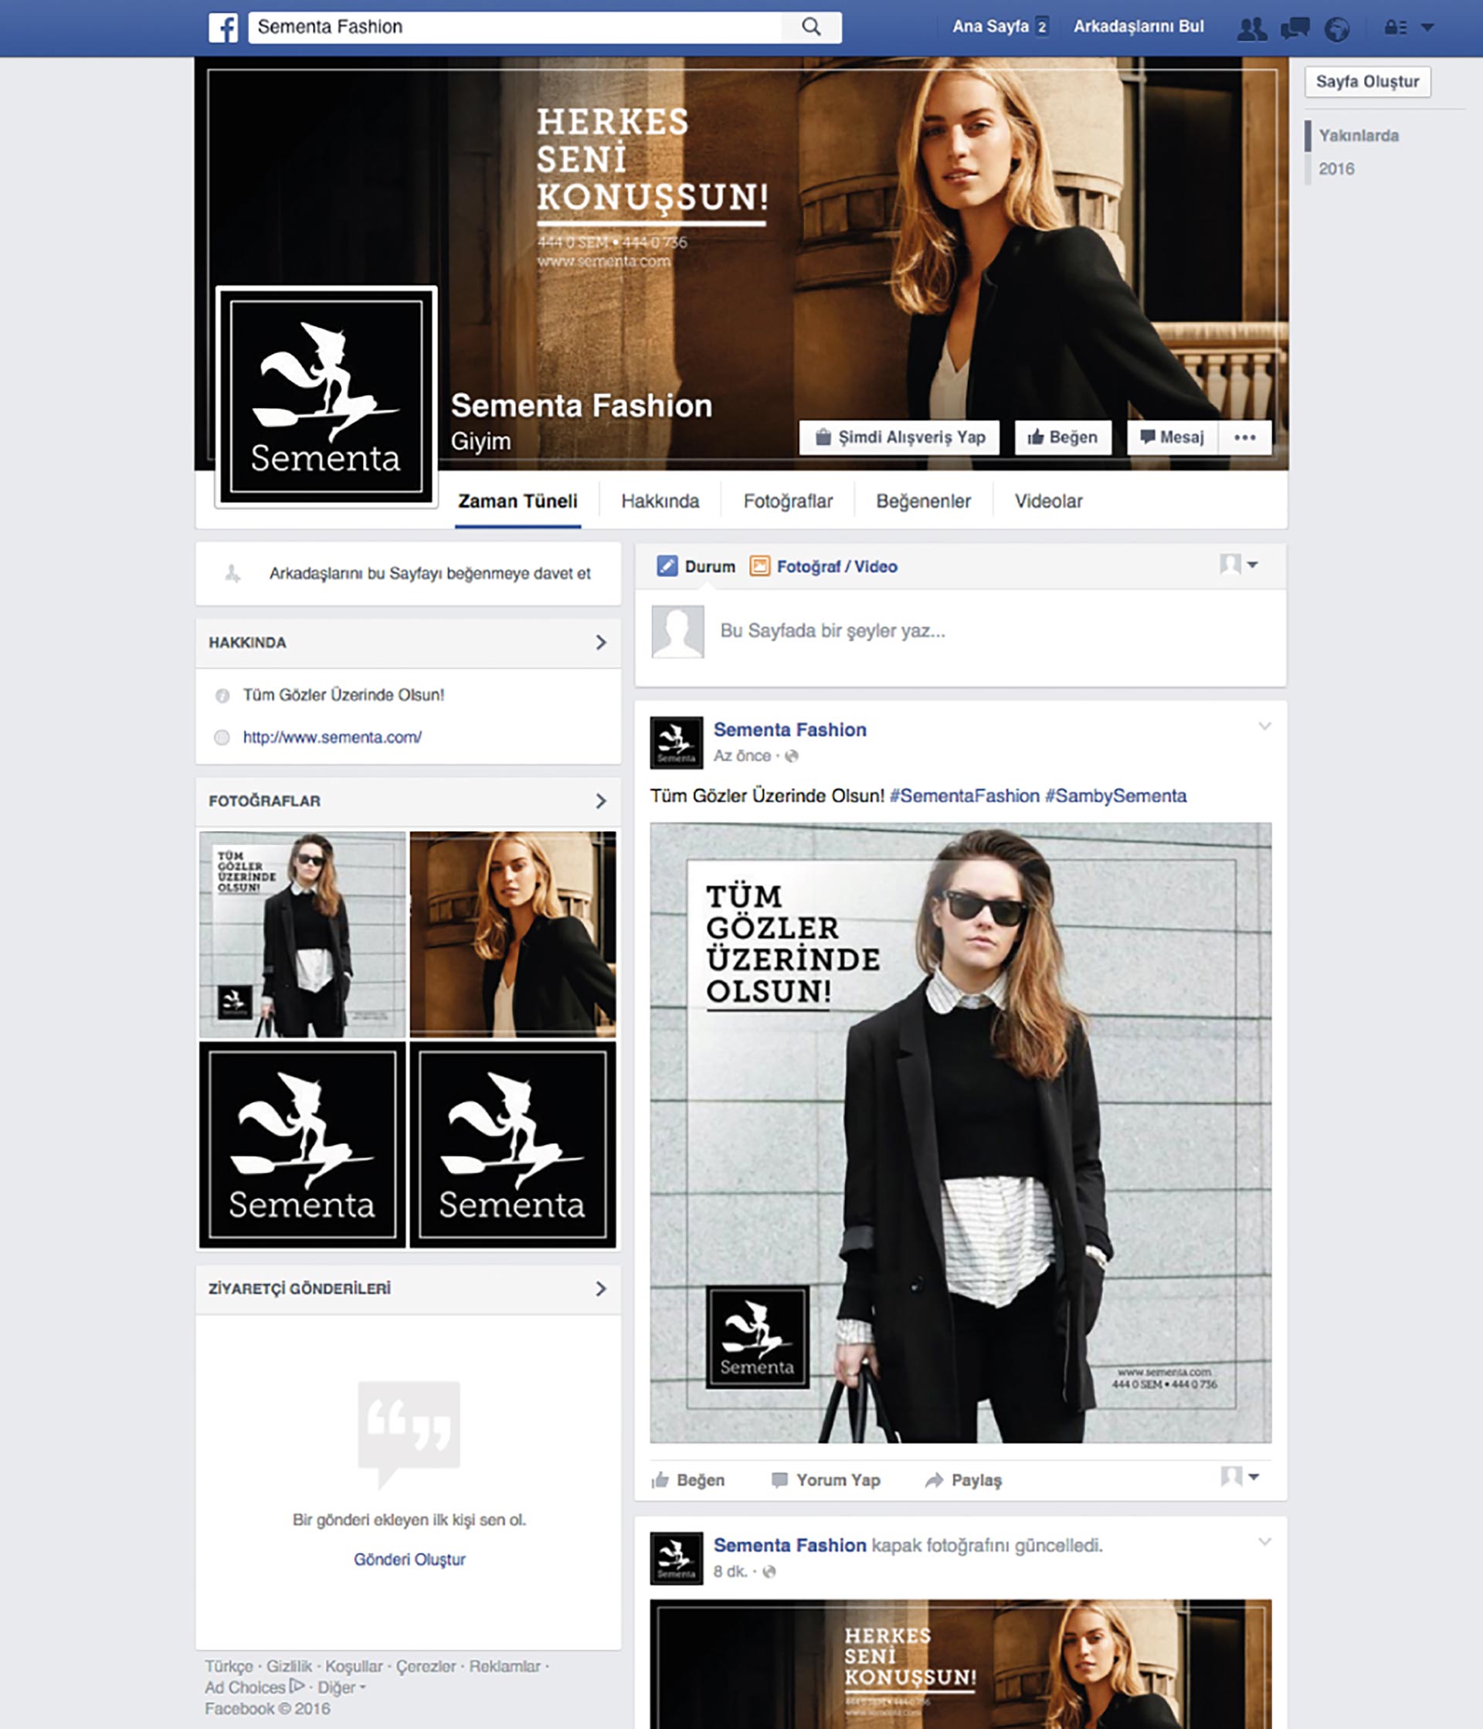Click Türkçe language link in footer
Viewport: 1483px width, 1729px height.
tap(229, 1666)
